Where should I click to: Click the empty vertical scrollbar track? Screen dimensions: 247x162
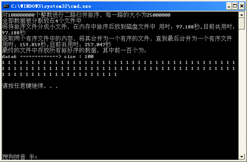pyautogui.click(x=241, y=91)
